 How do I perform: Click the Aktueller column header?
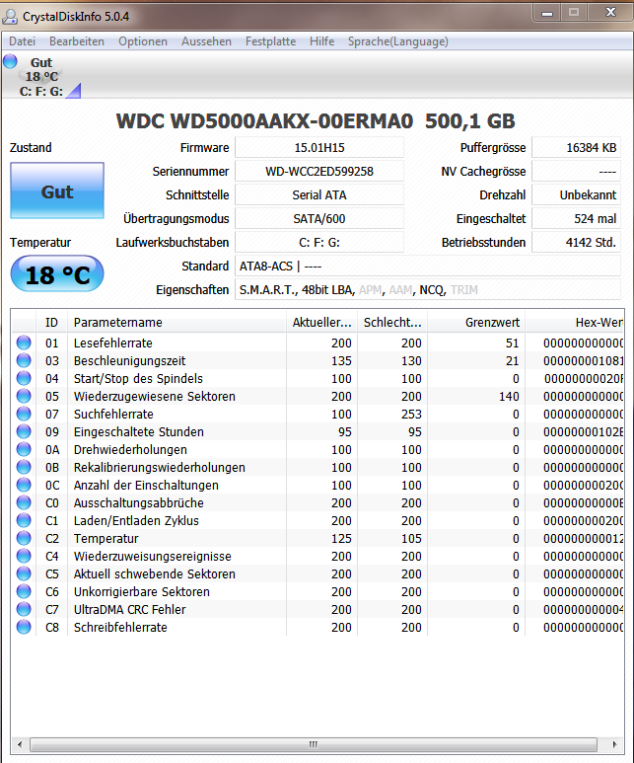pos(321,322)
